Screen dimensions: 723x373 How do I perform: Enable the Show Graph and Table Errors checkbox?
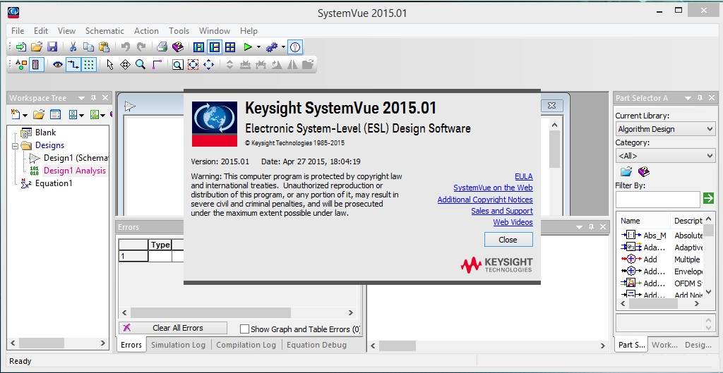click(x=245, y=329)
